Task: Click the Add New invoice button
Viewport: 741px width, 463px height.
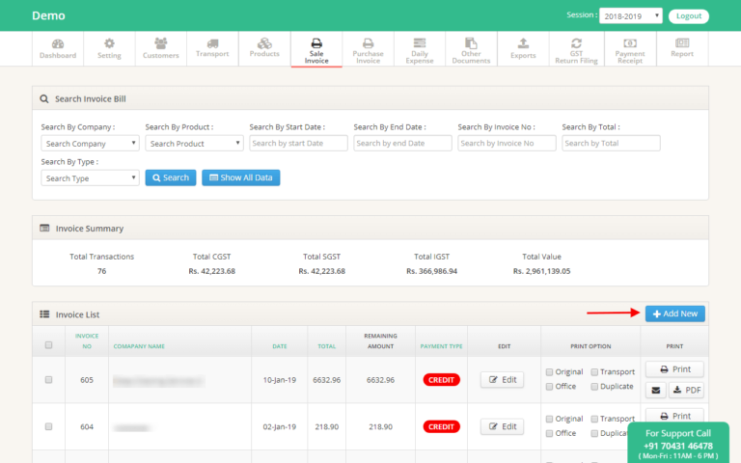Action: pos(675,313)
